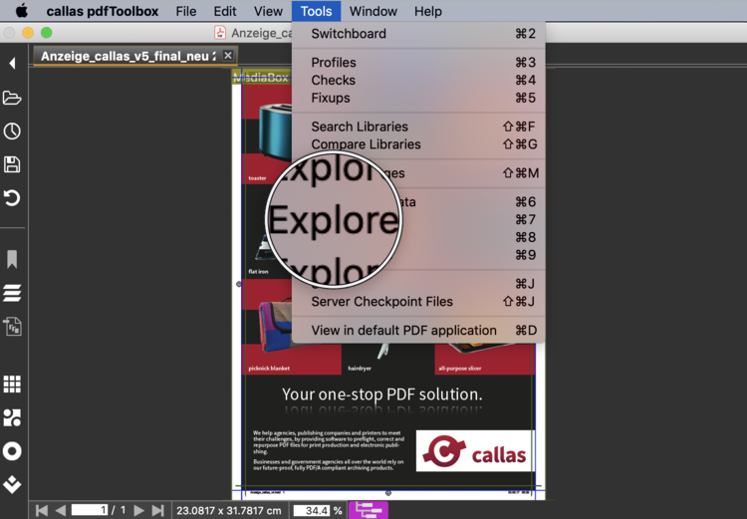Click the PDF file icon in title bar

pyautogui.click(x=220, y=33)
